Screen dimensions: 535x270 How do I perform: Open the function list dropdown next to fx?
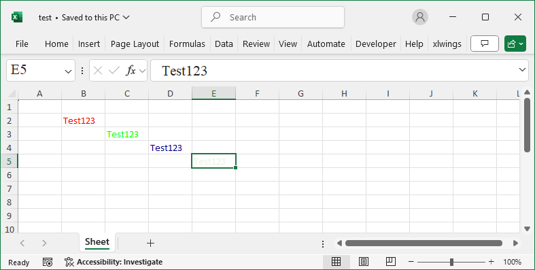click(x=142, y=71)
